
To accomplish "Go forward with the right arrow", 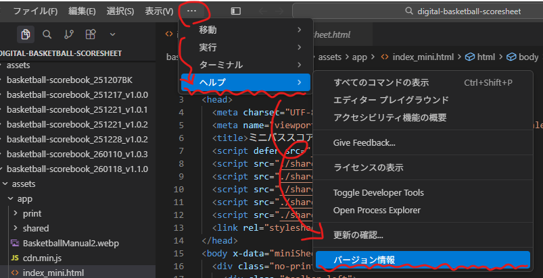I will tap(279, 11).
